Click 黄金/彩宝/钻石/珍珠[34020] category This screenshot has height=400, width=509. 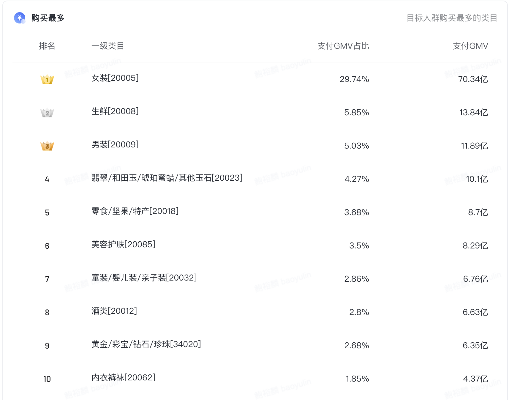tap(146, 344)
